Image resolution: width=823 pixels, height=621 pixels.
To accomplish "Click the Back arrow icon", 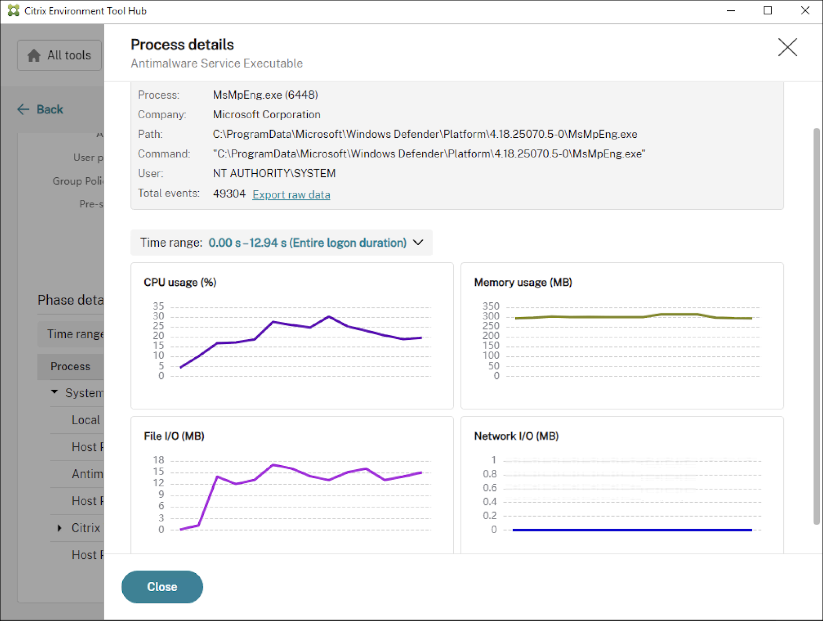I will coord(23,109).
